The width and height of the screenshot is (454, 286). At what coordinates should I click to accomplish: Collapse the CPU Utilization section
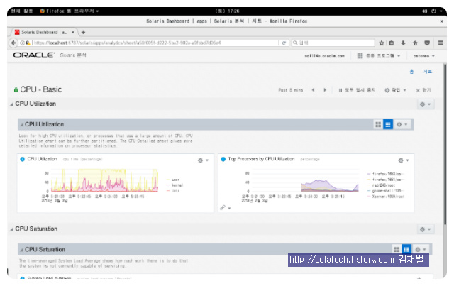11,104
